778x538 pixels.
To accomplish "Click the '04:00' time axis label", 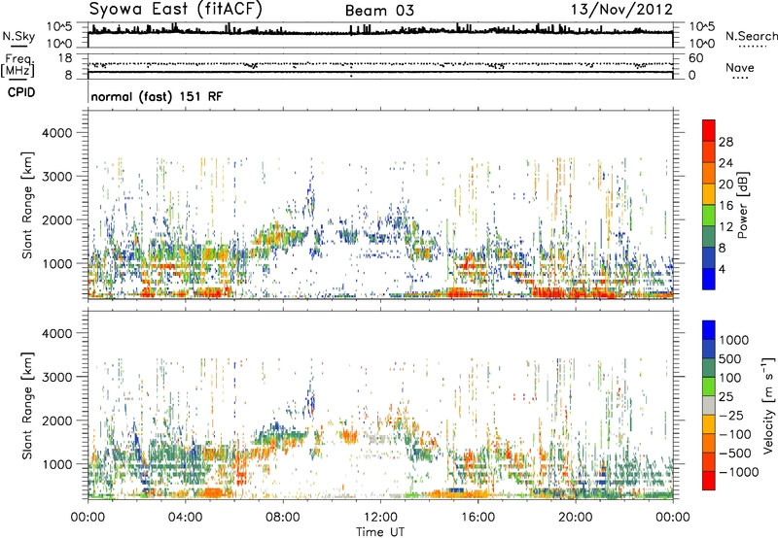I will (185, 518).
